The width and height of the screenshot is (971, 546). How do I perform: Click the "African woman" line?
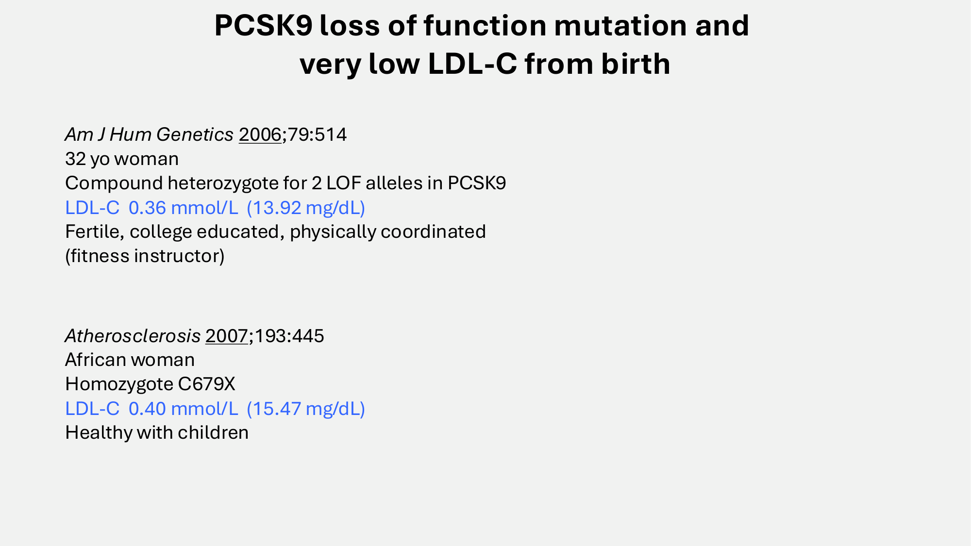pyautogui.click(x=130, y=360)
